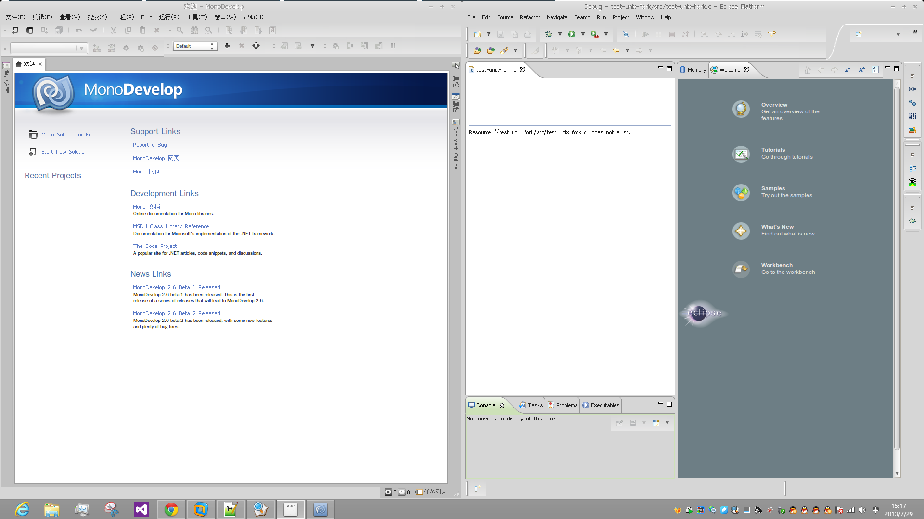
Task: Switch to the Problems tab in Eclipse
Action: (x=563, y=405)
